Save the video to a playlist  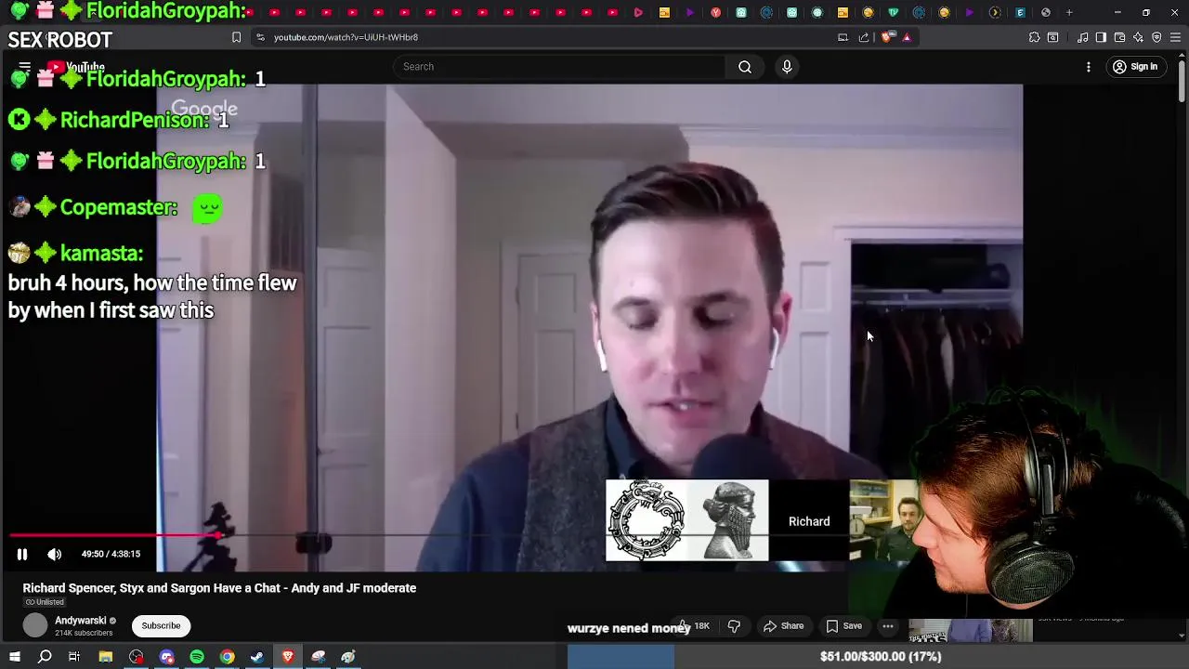pos(844,626)
